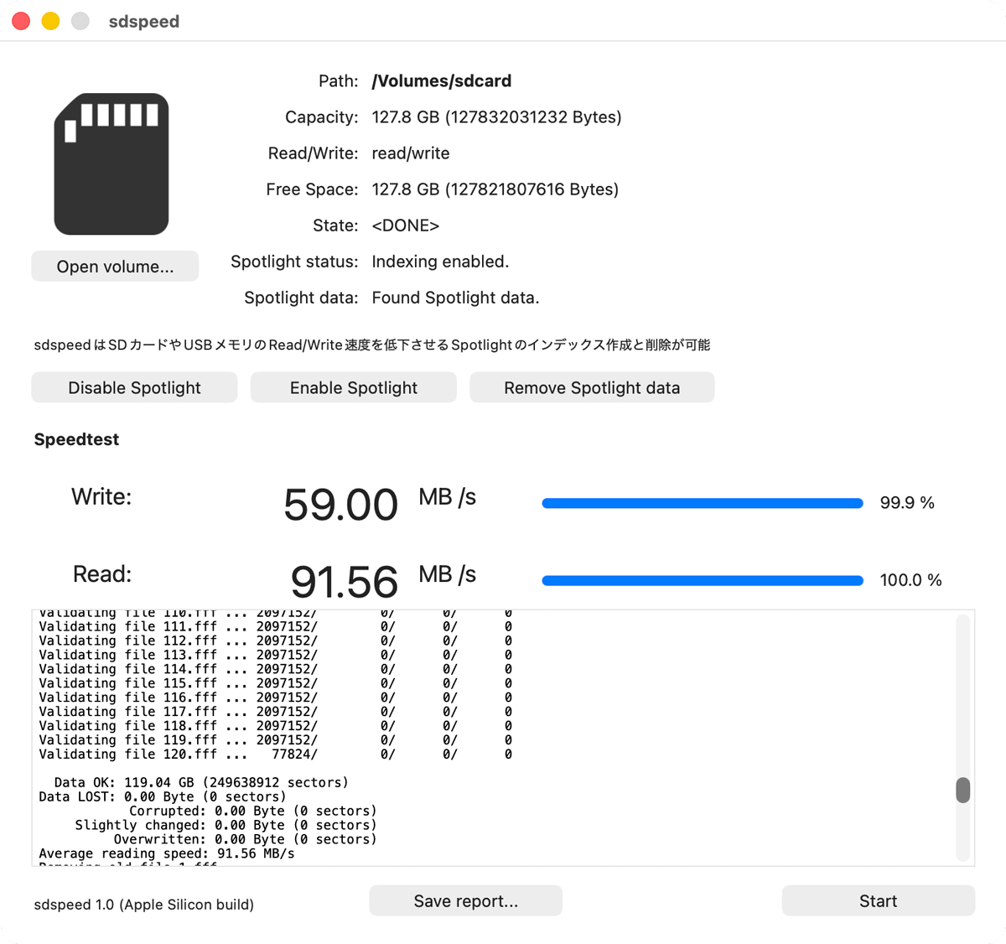Select the /Volumes/sdcard path text
This screenshot has width=1006, height=944.
(x=442, y=81)
